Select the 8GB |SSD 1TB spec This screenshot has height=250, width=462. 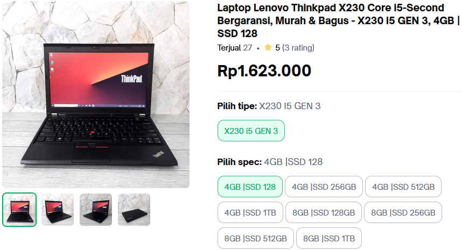pos(329,238)
